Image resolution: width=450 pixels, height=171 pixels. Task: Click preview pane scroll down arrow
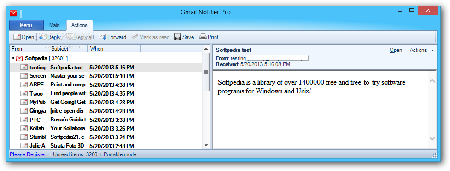pos(432,138)
